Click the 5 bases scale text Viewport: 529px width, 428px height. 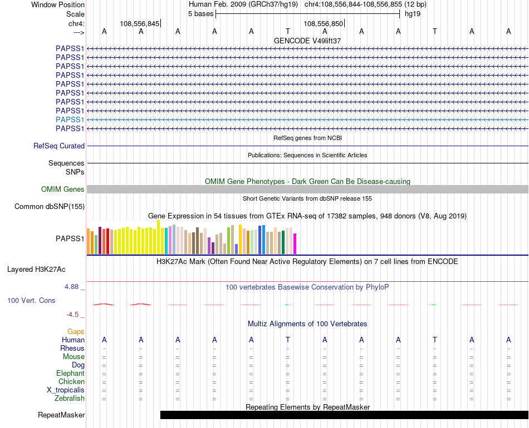200,14
